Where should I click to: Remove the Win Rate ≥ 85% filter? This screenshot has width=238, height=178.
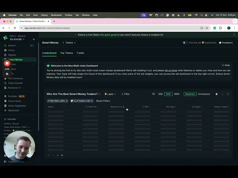coord(67,101)
